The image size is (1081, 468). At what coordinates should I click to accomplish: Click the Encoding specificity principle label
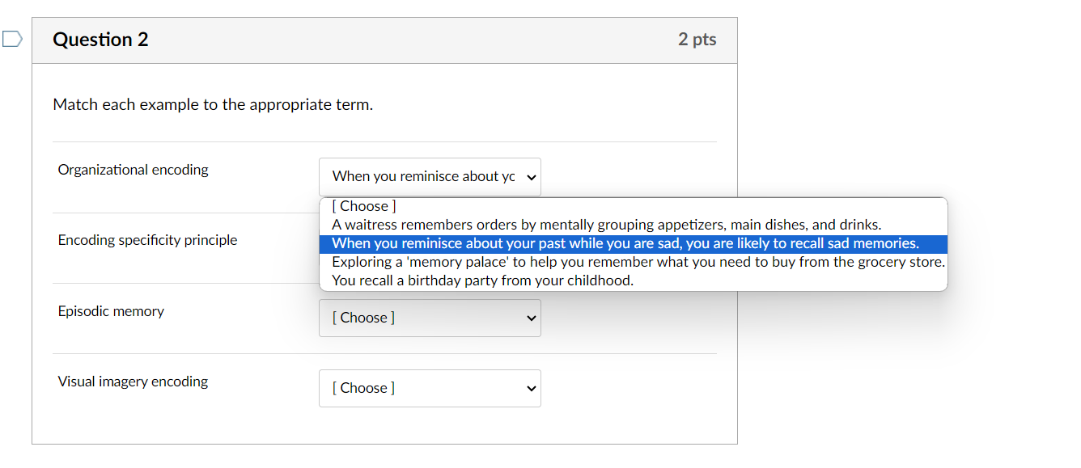pyautogui.click(x=147, y=240)
